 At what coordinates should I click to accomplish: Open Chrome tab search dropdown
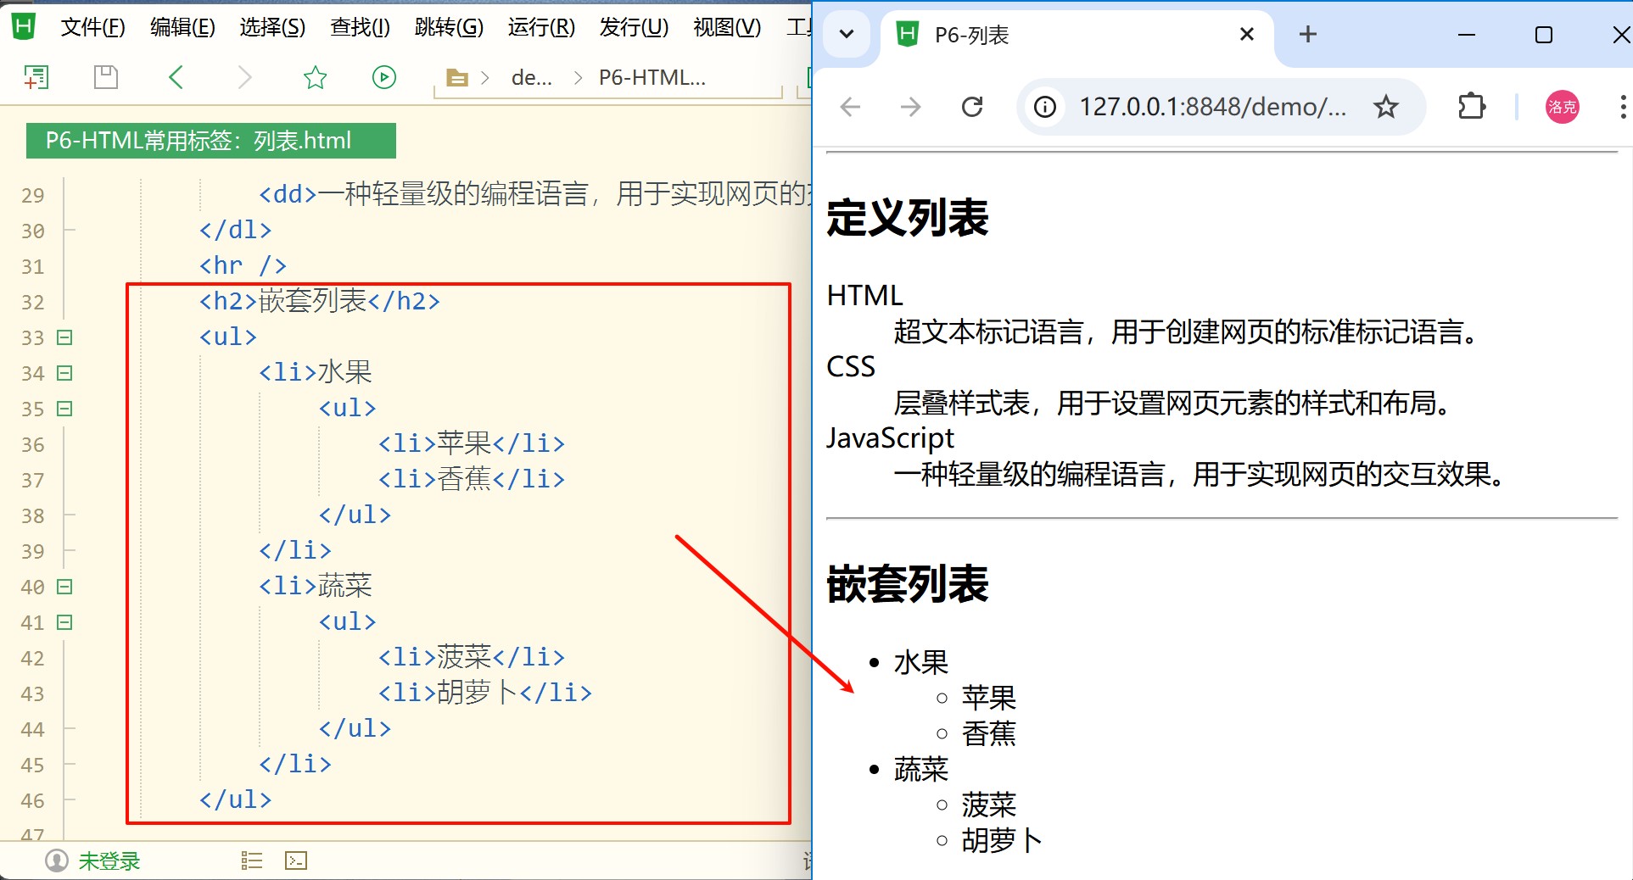pos(847,35)
